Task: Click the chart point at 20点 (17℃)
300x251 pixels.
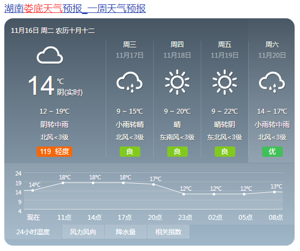Action: [x=153, y=185]
